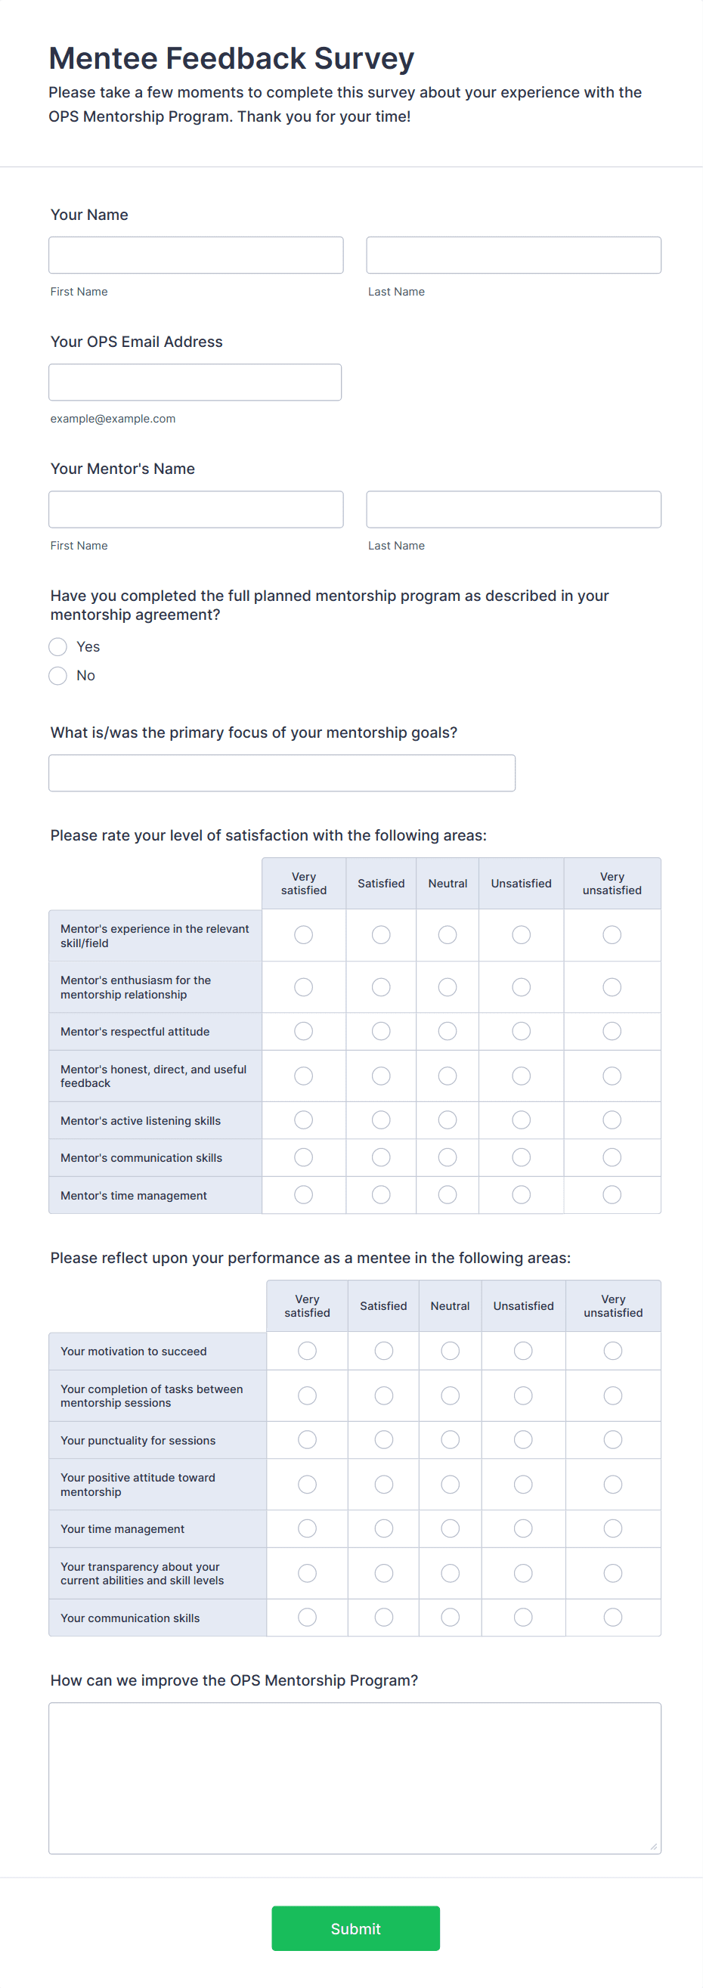Mark your communication skills as Neutral
Viewport: 703px width, 1988px height.
click(x=450, y=1617)
